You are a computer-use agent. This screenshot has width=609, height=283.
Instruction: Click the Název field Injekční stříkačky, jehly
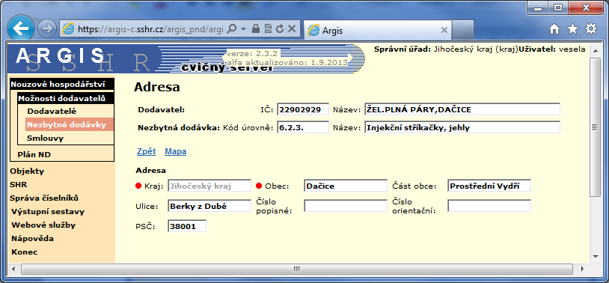click(x=462, y=127)
